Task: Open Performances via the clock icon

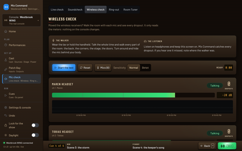Action: click(x=6, y=45)
